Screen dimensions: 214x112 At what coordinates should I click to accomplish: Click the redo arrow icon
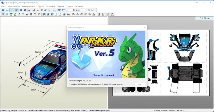click(39, 14)
